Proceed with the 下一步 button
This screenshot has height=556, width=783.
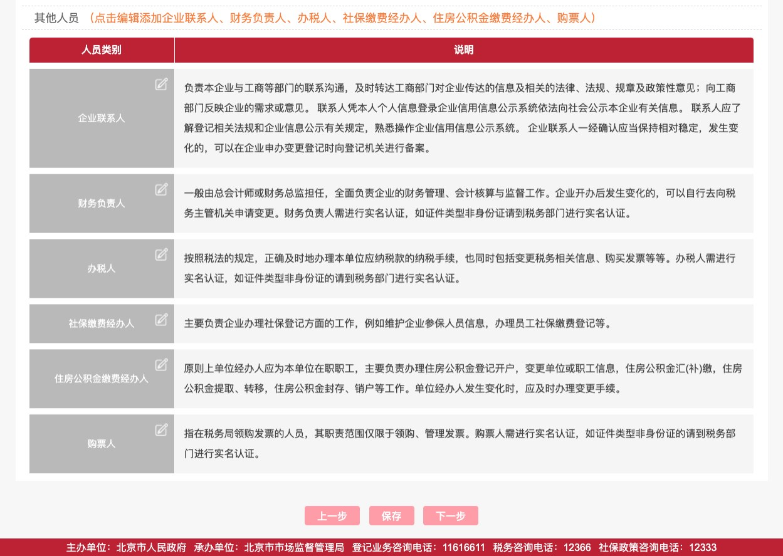click(x=450, y=516)
